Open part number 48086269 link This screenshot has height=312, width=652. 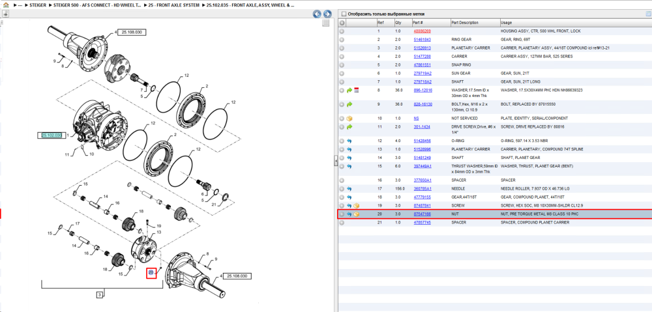(x=422, y=31)
